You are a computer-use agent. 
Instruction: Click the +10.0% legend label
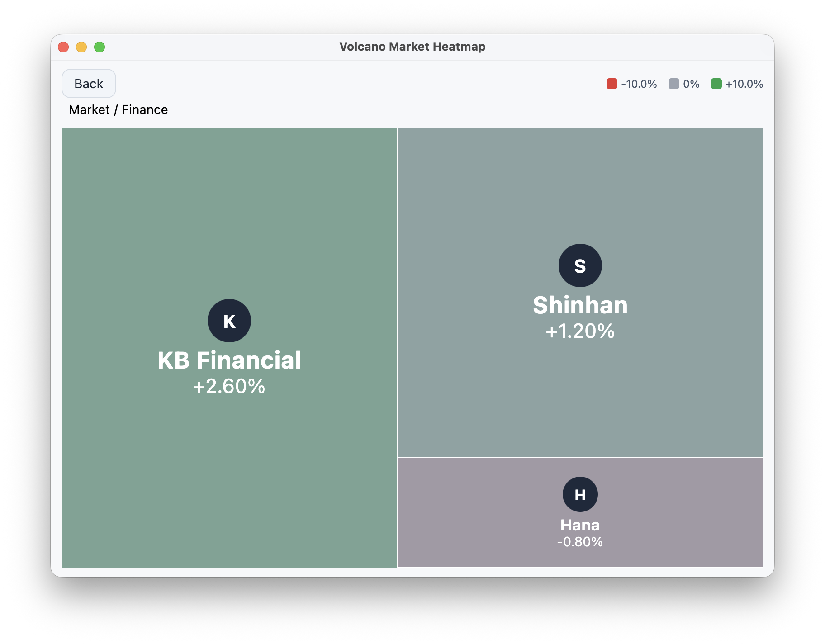click(x=744, y=84)
